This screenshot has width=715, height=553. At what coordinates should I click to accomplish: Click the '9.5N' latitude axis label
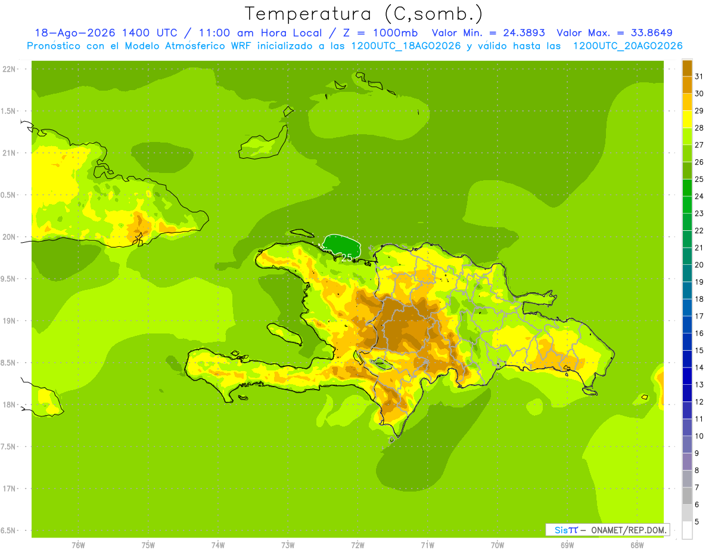click(9, 279)
